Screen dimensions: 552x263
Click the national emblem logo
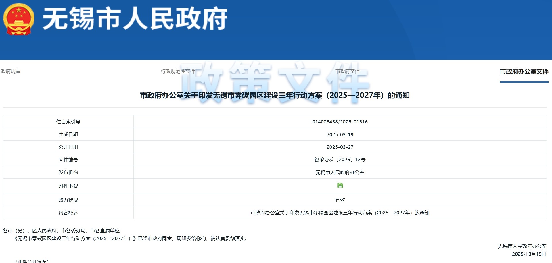(x=19, y=19)
